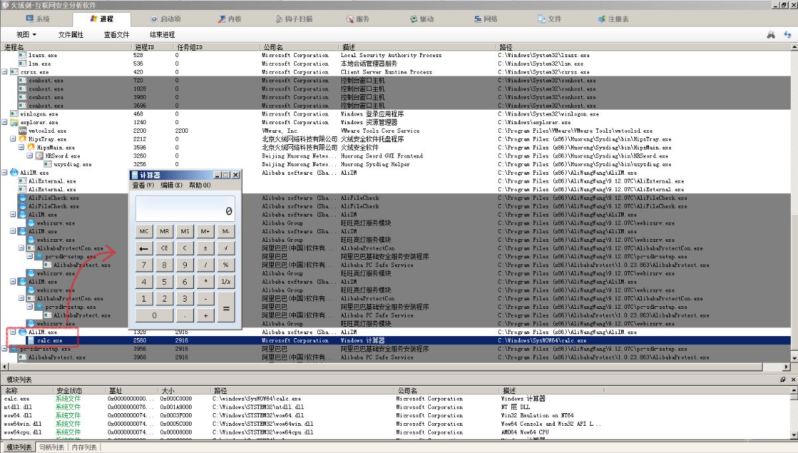Click the equals key in Calculator
The image size is (798, 453).
[x=226, y=308]
